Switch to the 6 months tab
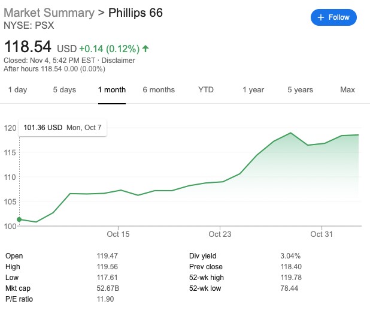The height and width of the screenshot is (316, 370). [x=159, y=90]
